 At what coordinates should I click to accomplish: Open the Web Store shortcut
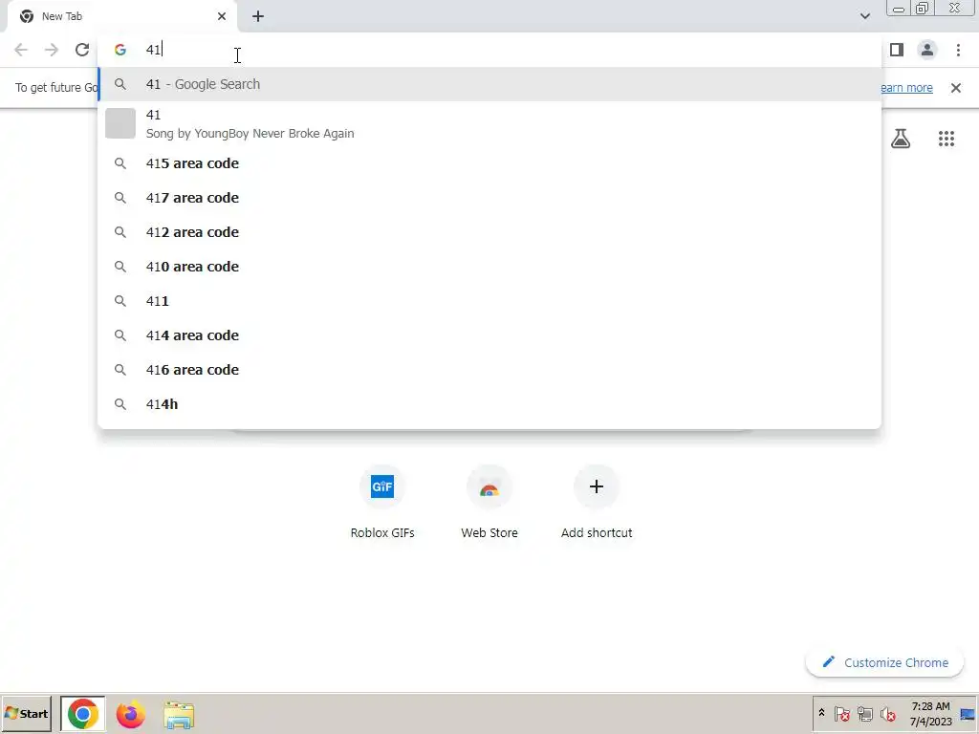(x=489, y=502)
